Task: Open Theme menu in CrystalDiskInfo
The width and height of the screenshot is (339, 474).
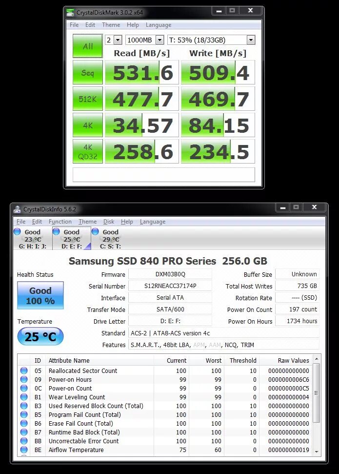Action: (x=88, y=222)
